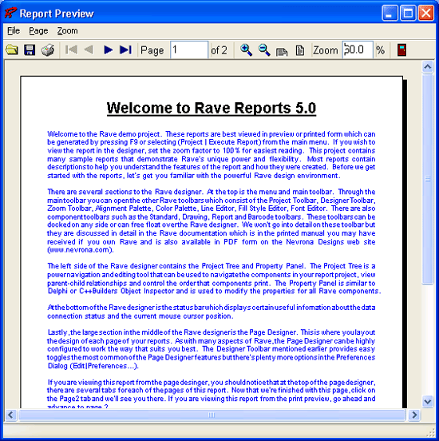Click the vertical scrollbar thumb

coord(428,179)
